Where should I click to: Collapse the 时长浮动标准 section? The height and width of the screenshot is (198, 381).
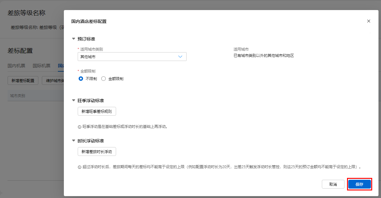point(74,141)
